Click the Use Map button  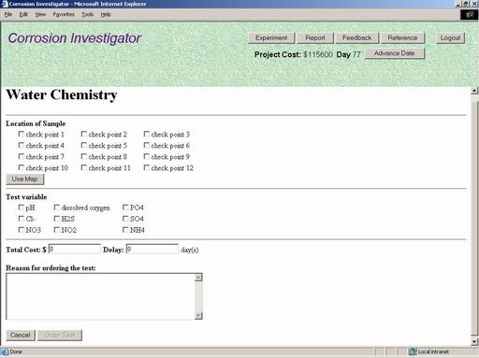click(x=25, y=179)
